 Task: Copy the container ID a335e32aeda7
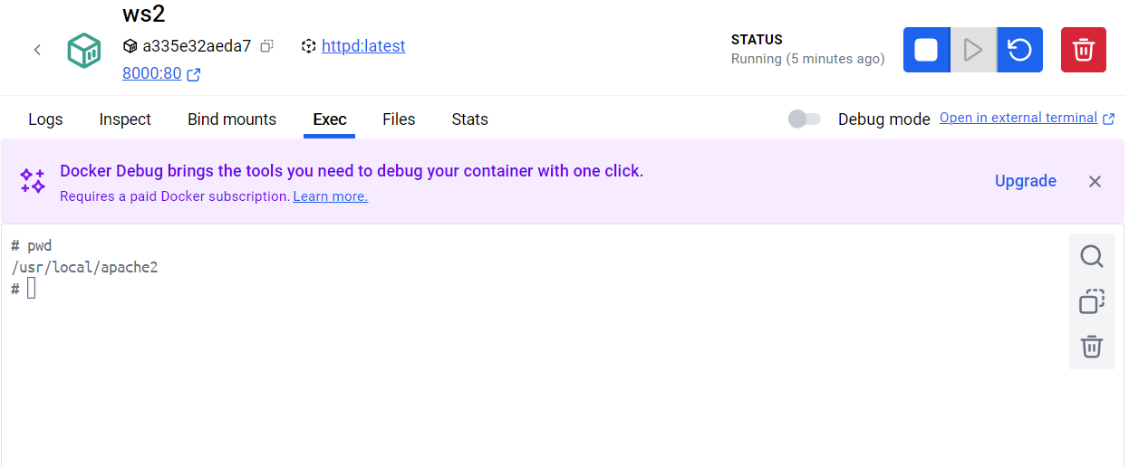click(x=266, y=46)
